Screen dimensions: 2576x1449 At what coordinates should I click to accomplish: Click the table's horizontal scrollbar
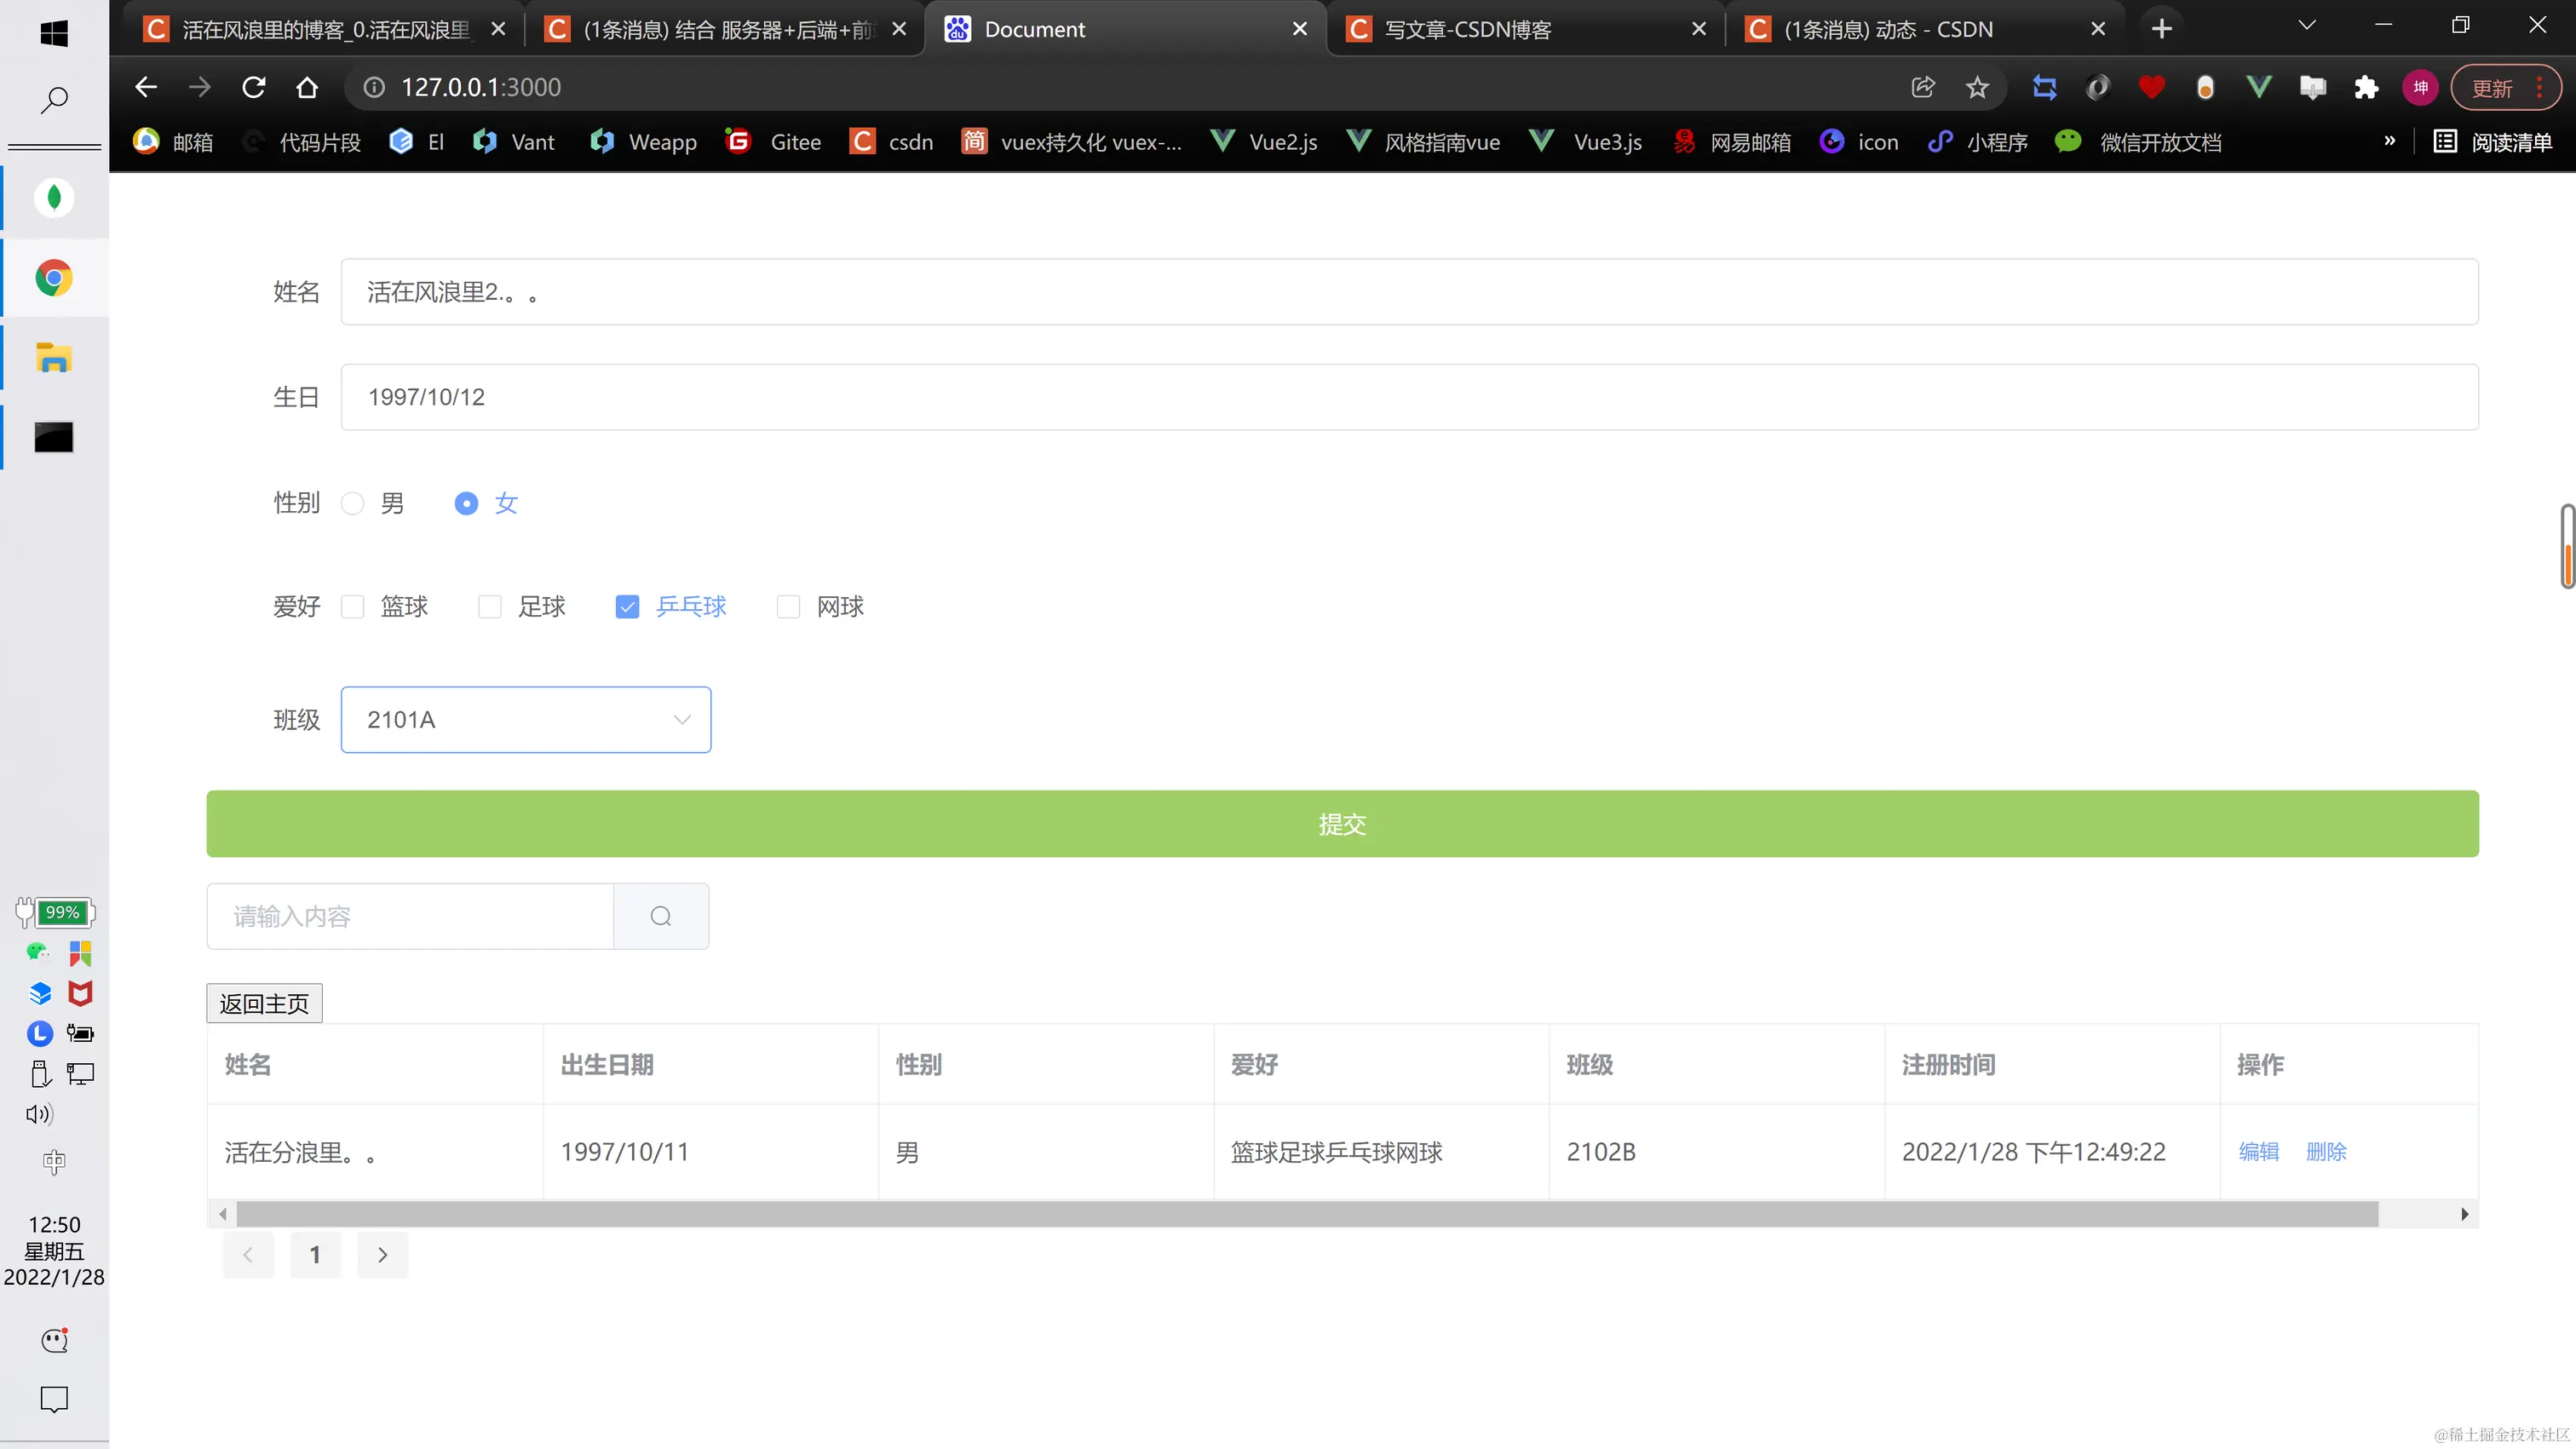click(x=1306, y=1214)
